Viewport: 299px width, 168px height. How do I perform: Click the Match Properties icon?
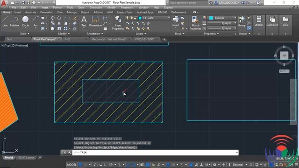point(195,23)
